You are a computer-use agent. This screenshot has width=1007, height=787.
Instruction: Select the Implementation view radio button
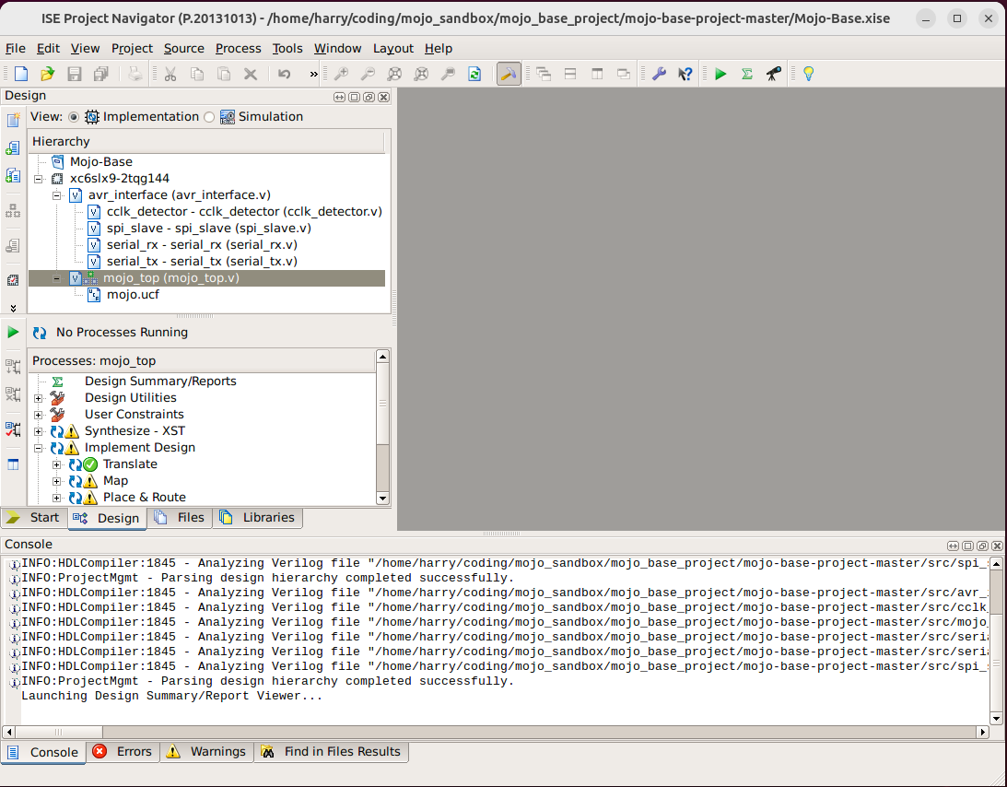73,117
